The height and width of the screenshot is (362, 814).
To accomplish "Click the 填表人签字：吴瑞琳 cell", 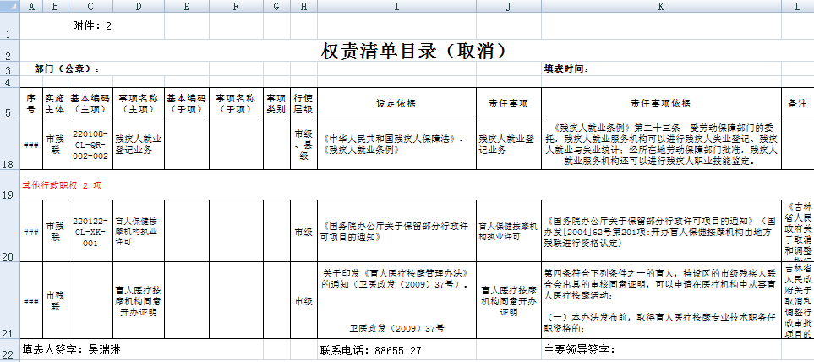I will pos(77,350).
